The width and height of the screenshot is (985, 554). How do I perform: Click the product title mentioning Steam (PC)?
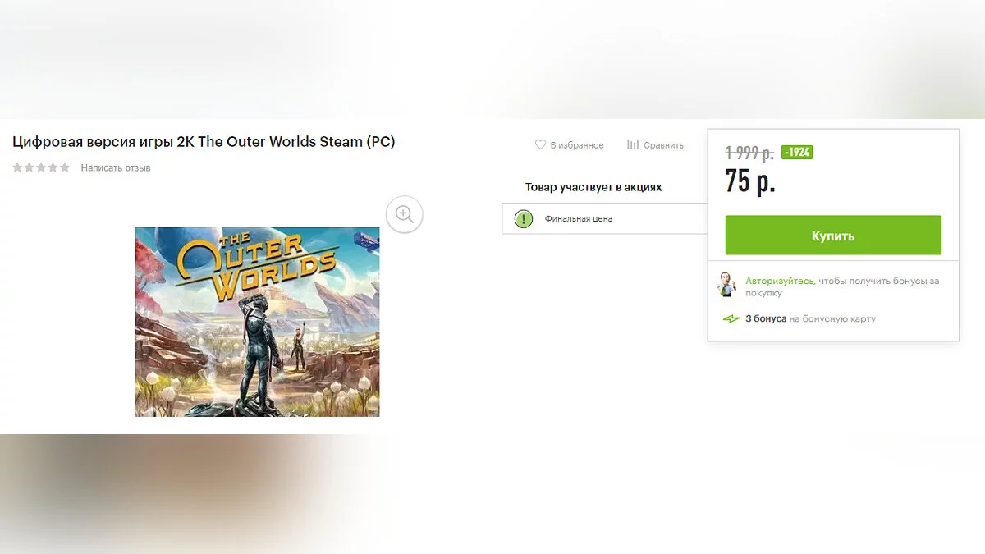tap(204, 142)
